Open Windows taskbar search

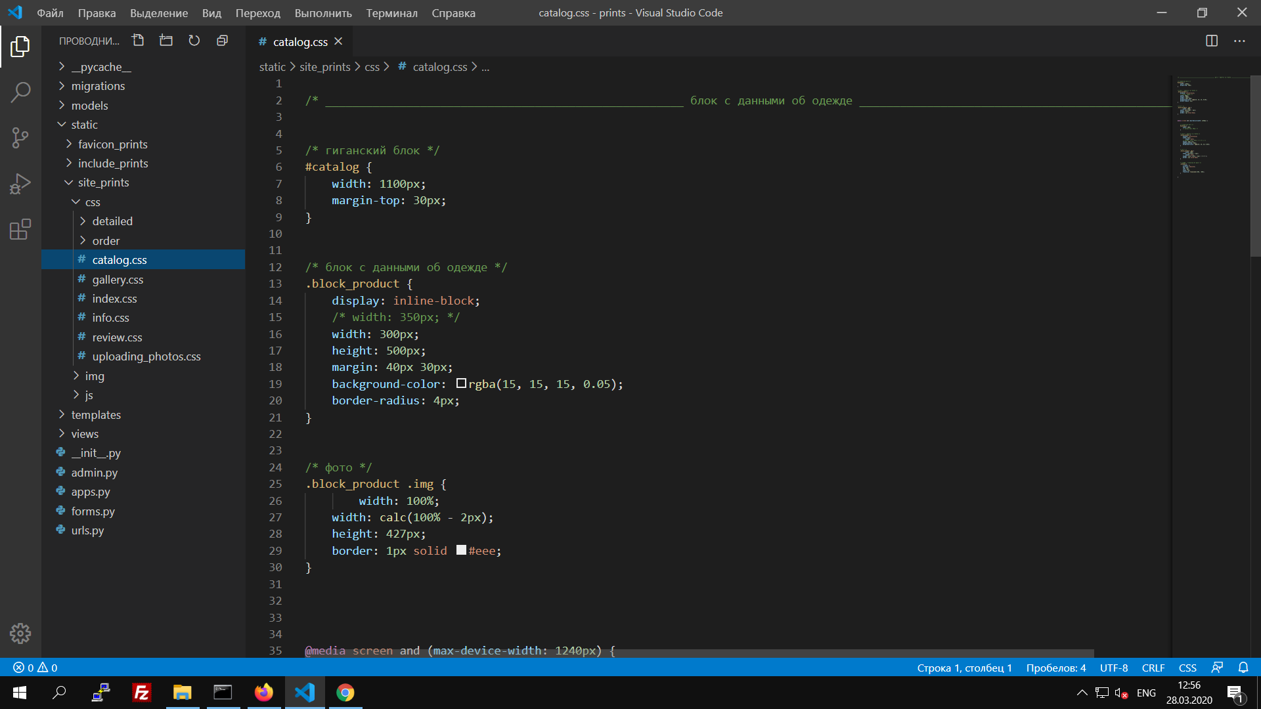(60, 693)
